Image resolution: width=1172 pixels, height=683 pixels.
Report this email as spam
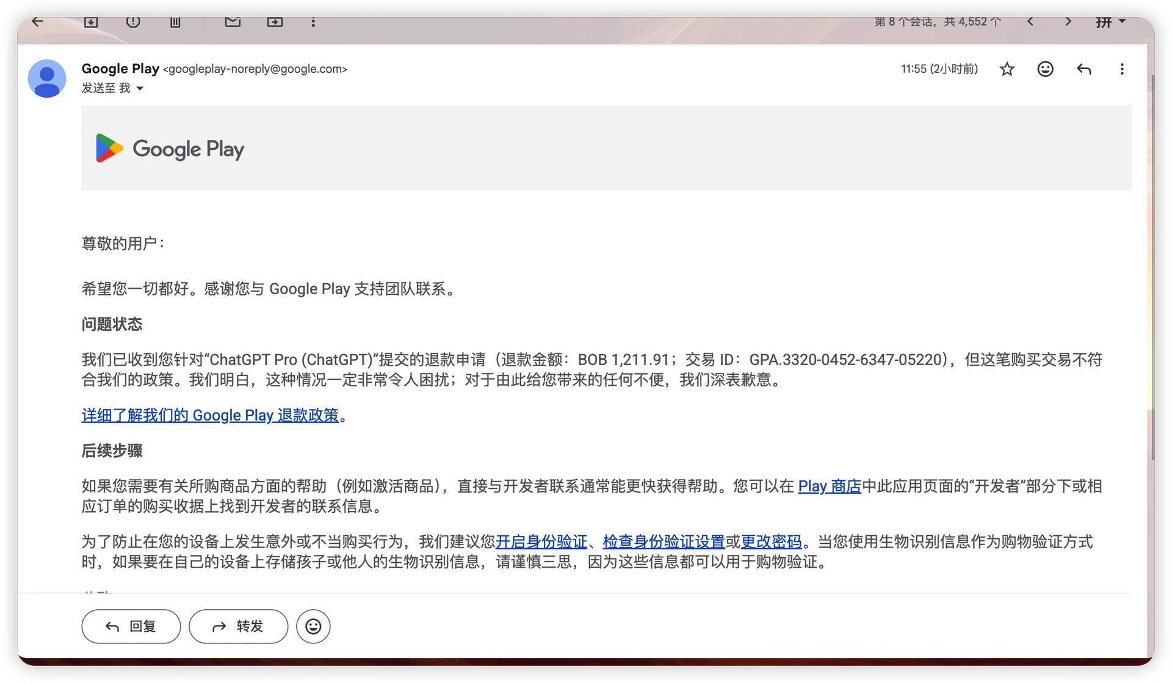tap(133, 22)
